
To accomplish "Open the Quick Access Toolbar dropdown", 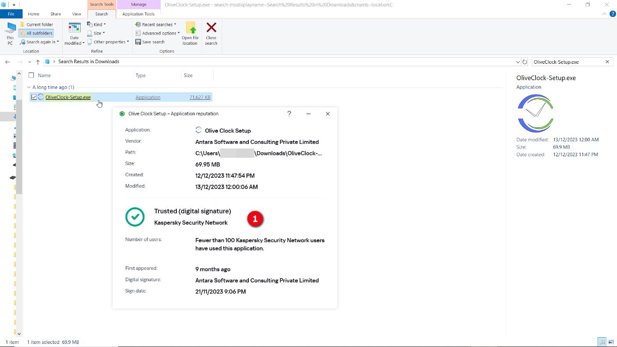I will pos(14,5).
